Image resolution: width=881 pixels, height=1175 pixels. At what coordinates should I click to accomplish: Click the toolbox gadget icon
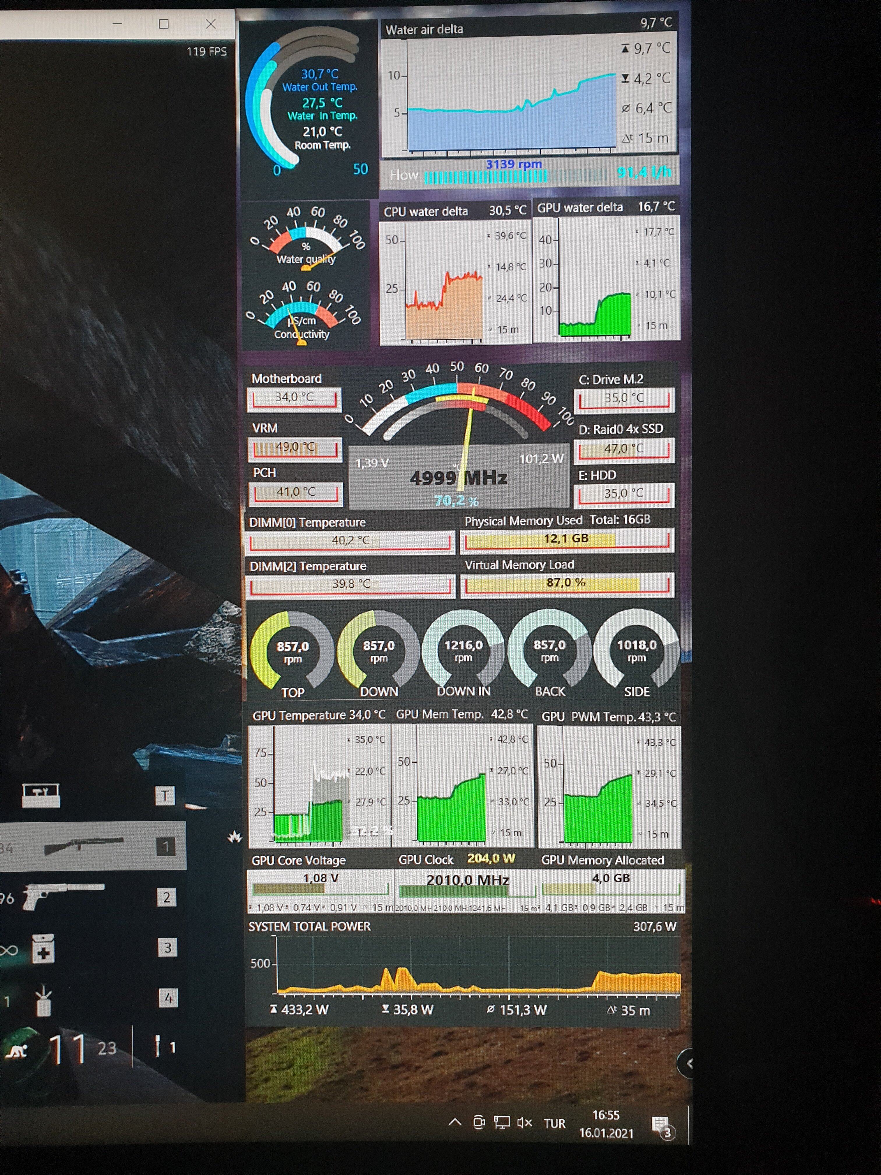tap(41, 795)
